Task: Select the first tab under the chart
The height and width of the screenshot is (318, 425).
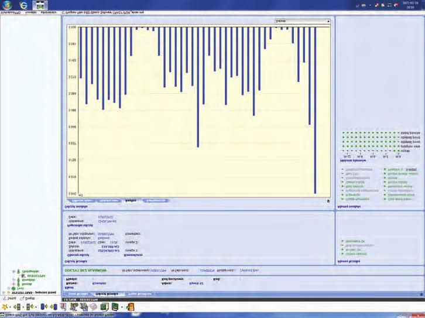Action: click(82, 201)
